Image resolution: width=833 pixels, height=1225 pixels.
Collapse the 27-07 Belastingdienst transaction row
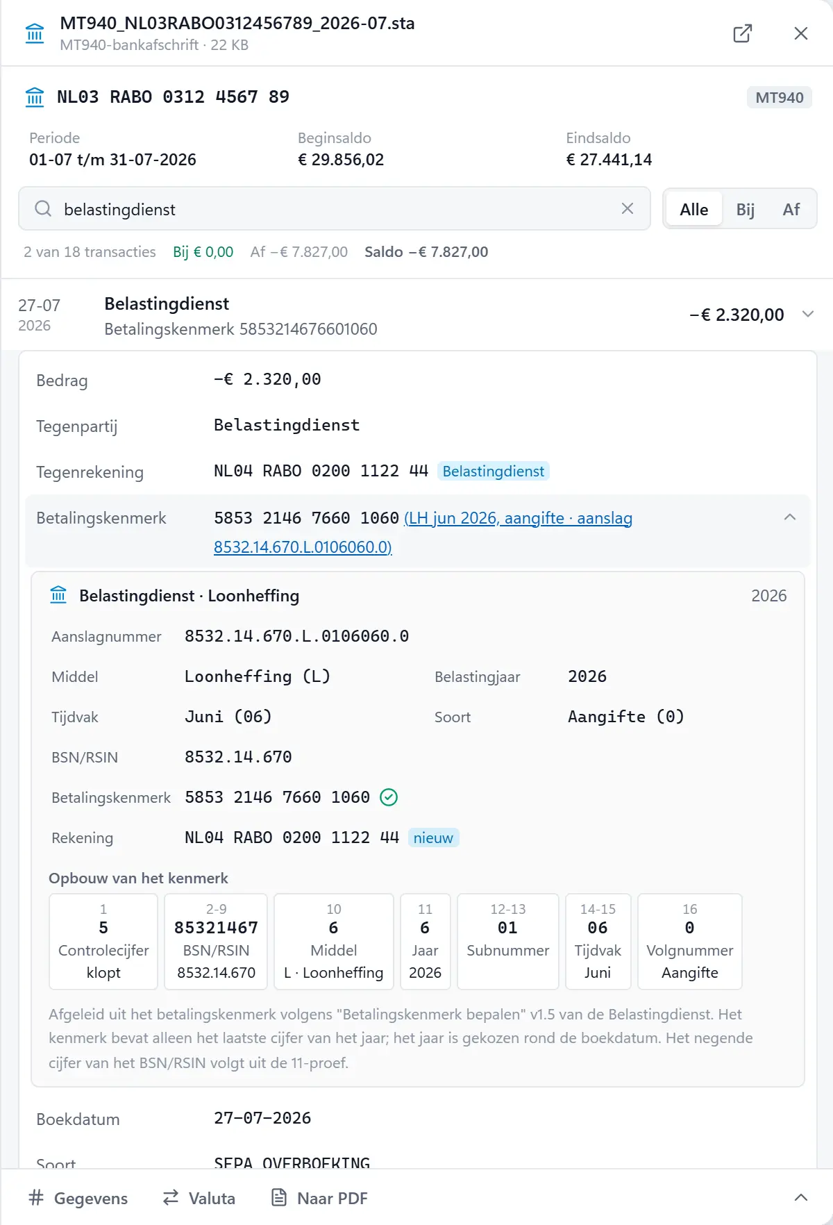click(416, 315)
